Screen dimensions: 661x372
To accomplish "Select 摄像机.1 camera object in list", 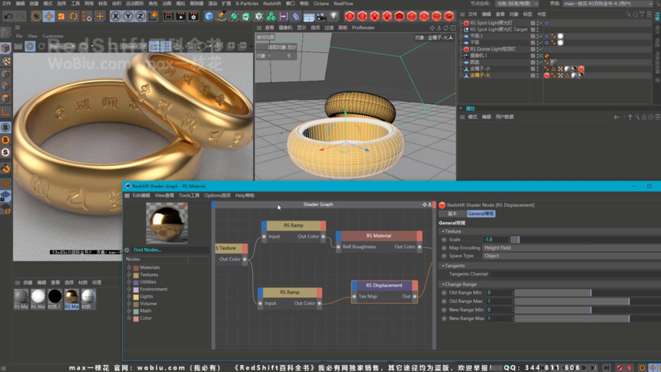I will tap(479, 55).
